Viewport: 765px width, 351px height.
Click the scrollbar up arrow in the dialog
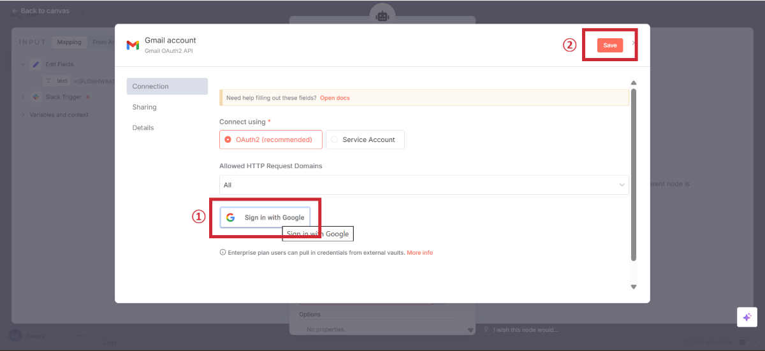tap(634, 83)
